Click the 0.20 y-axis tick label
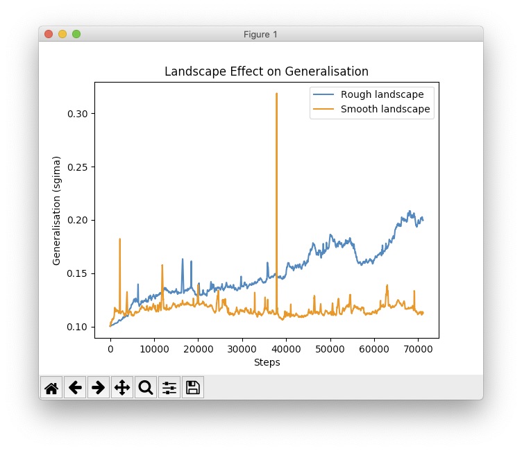522x451 pixels. [x=78, y=221]
